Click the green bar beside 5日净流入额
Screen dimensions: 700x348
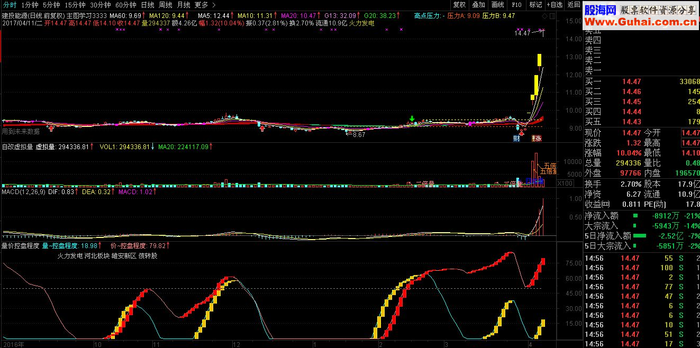pyautogui.click(x=640, y=236)
